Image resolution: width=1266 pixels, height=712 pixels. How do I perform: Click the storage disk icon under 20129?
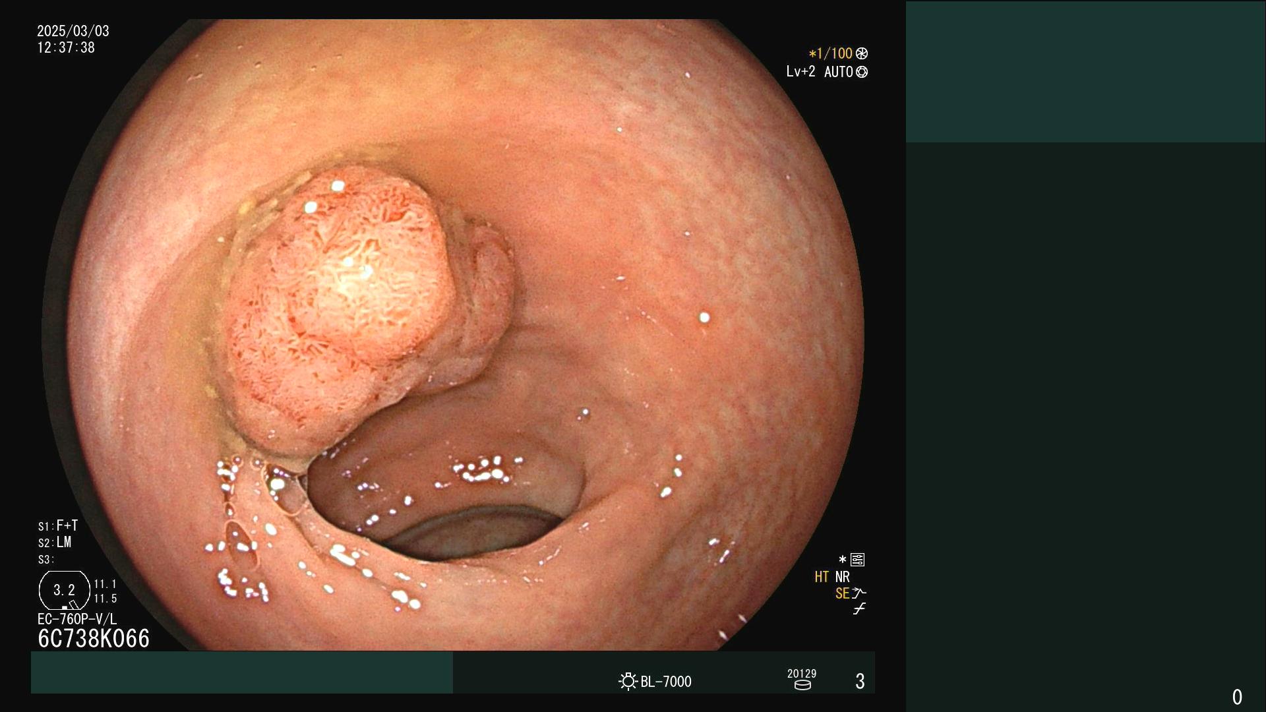[x=802, y=685]
